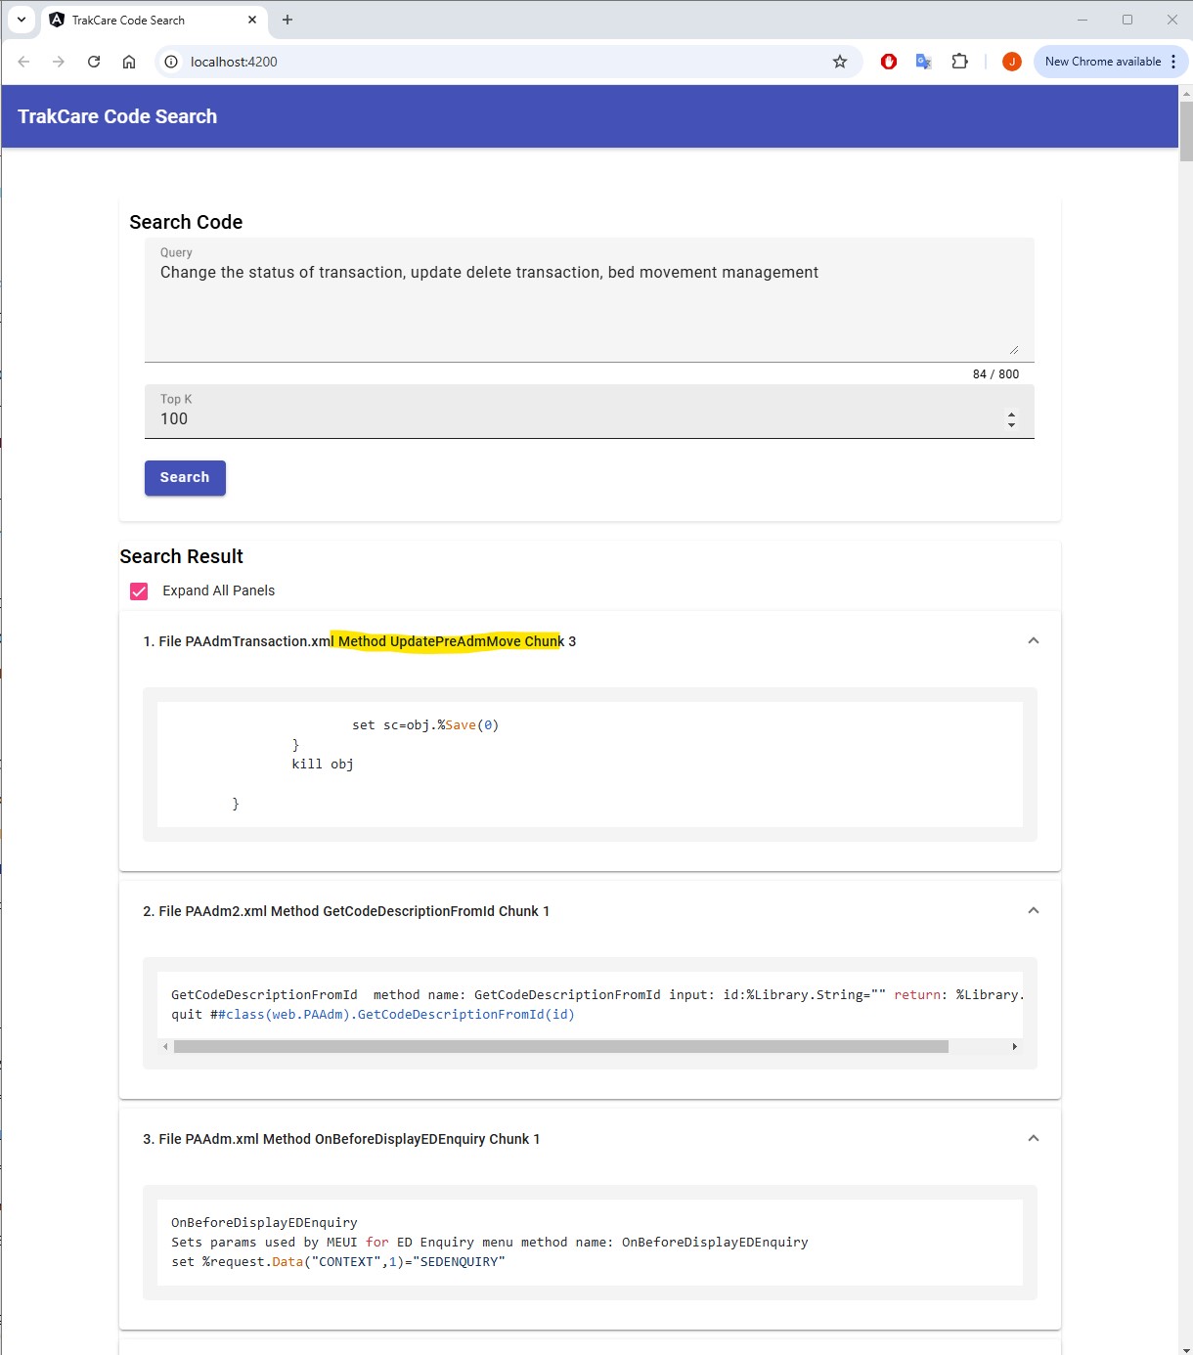View site information icon beside the URL
This screenshot has height=1355, width=1193.
171,62
